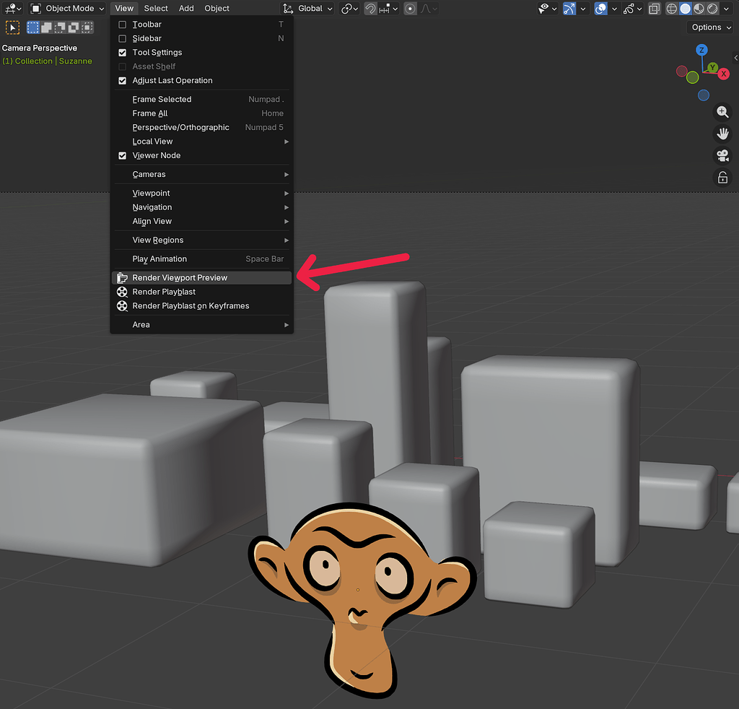739x709 pixels.
Task: Toggle proportional editing icon
Action: (411, 9)
